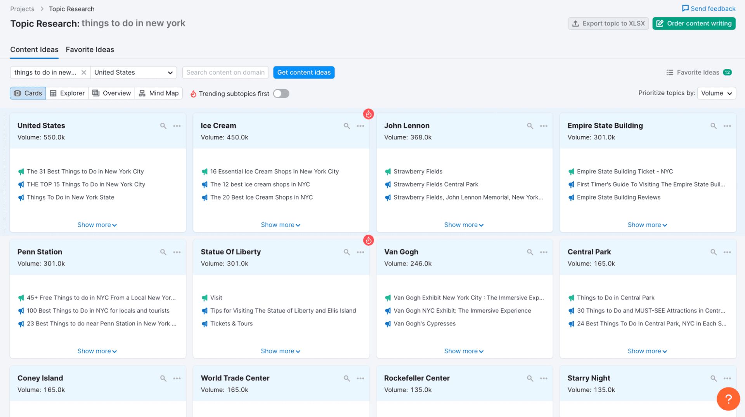Click Topic Research breadcrumb
This screenshot has width=745, height=417.
71,9
